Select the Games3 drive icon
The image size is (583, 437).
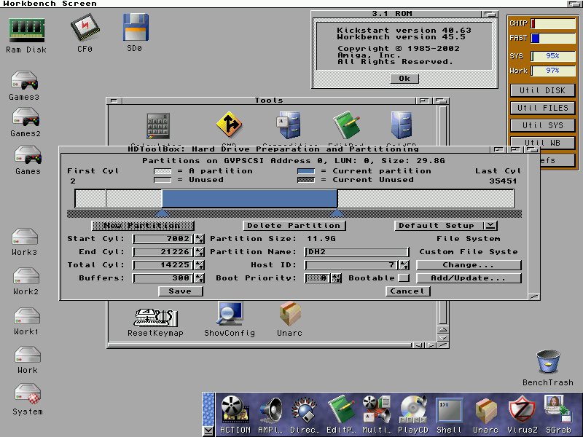(x=25, y=80)
